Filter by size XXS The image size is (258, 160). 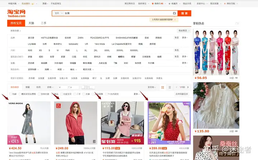point(30,51)
